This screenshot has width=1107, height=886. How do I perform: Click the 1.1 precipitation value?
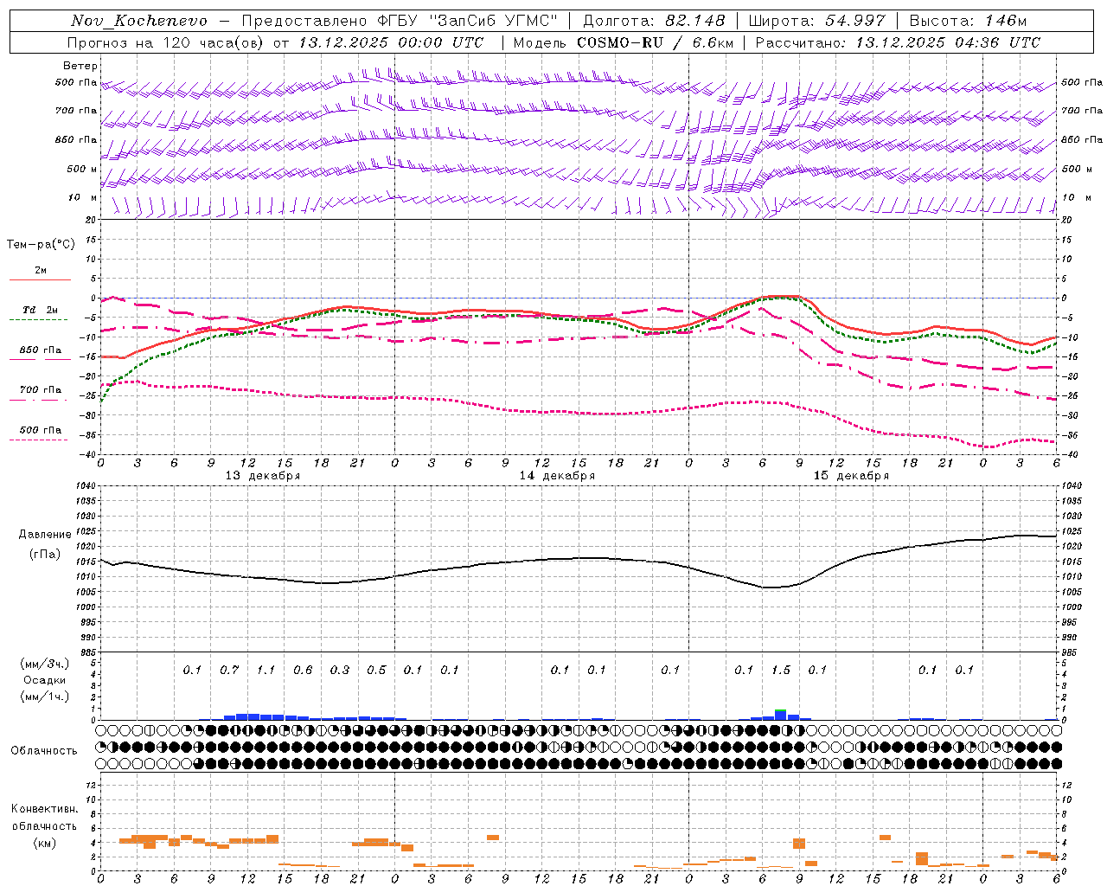(266, 670)
